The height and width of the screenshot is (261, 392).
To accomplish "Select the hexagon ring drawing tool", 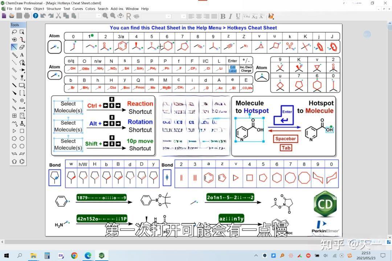I will click(x=21, y=138).
